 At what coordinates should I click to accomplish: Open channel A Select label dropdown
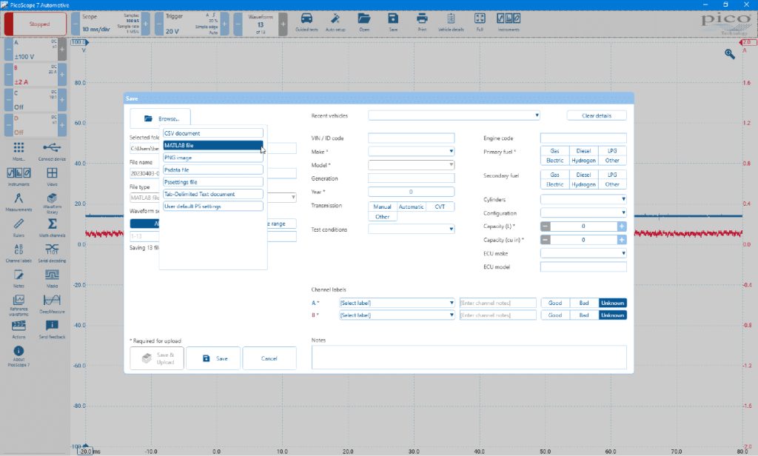click(397, 303)
